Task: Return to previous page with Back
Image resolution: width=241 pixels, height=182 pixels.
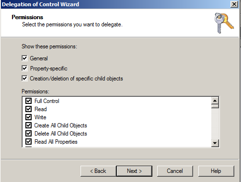Action: pyautogui.click(x=98, y=171)
